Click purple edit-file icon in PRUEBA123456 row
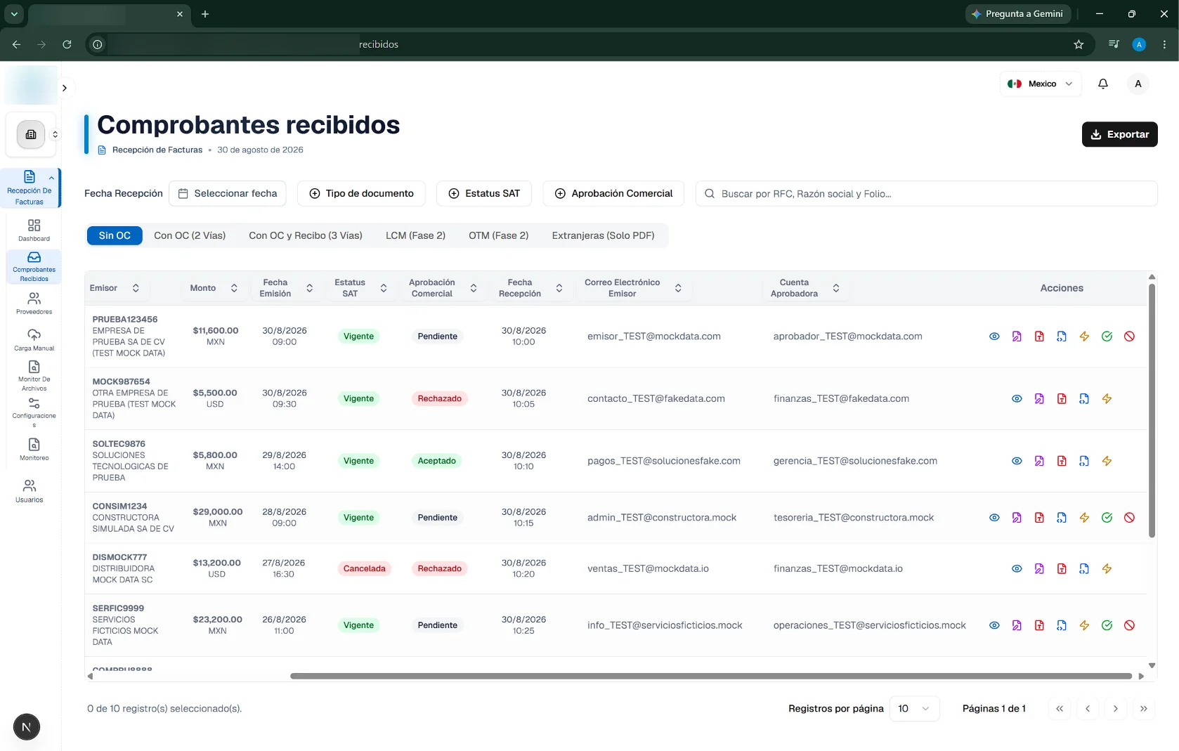The height and width of the screenshot is (751, 1179). pos(1017,337)
